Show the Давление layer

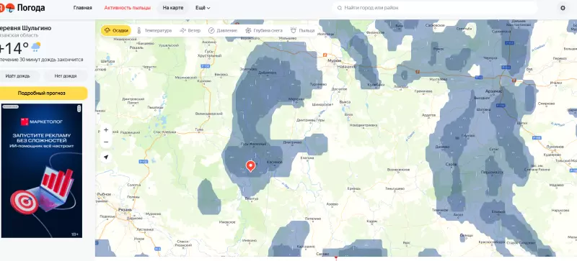pyautogui.click(x=223, y=30)
